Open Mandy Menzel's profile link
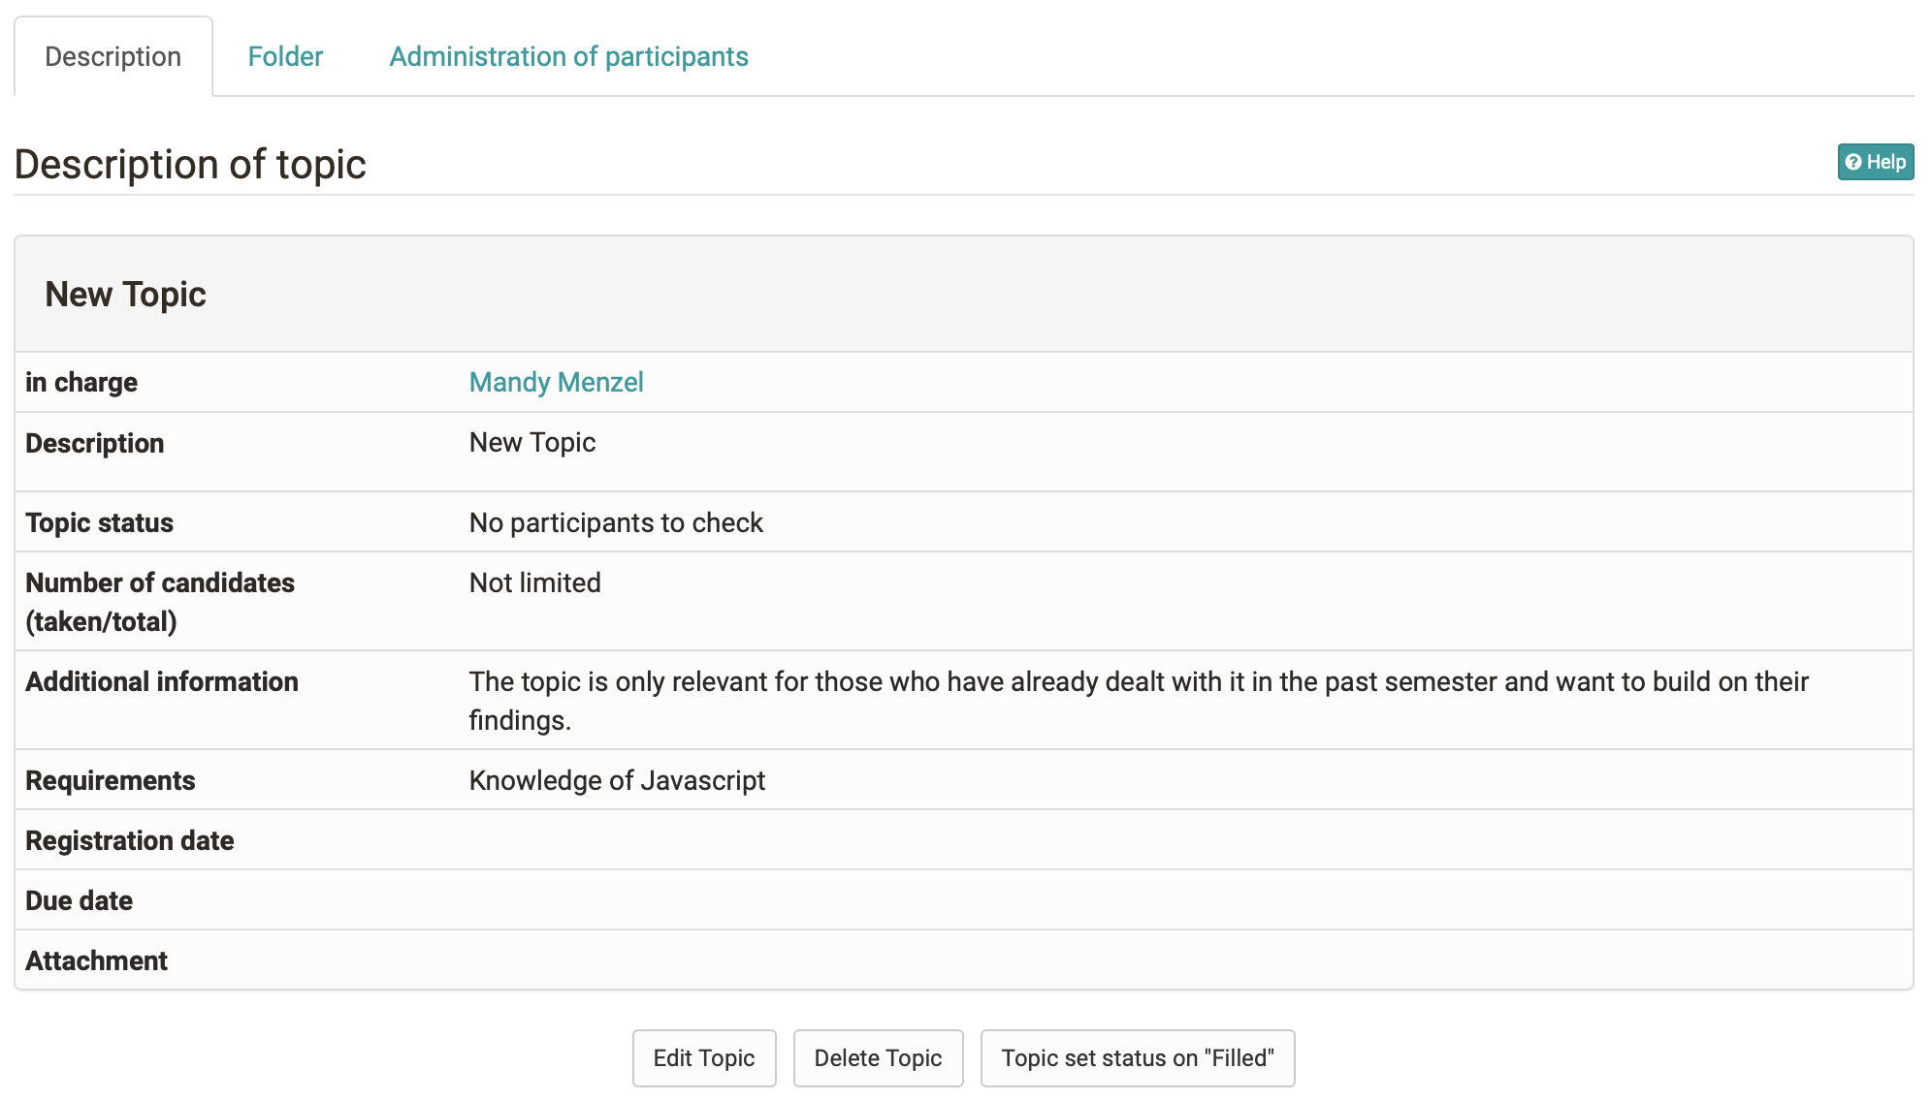 pos(556,382)
